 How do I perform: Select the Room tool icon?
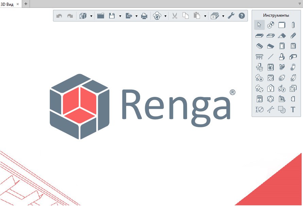pyautogui.click(x=282, y=99)
